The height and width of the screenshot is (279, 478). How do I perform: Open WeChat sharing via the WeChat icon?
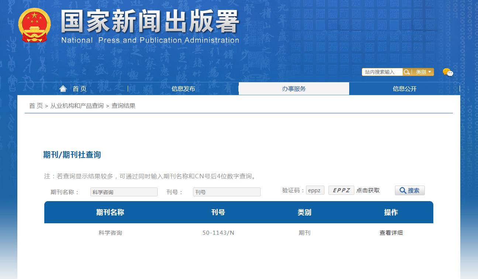coord(448,72)
